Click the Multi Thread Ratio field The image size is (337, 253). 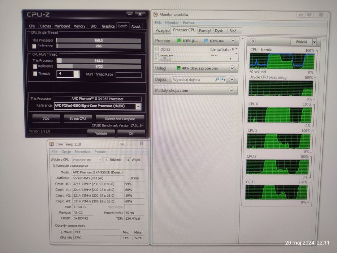[x=129, y=75]
